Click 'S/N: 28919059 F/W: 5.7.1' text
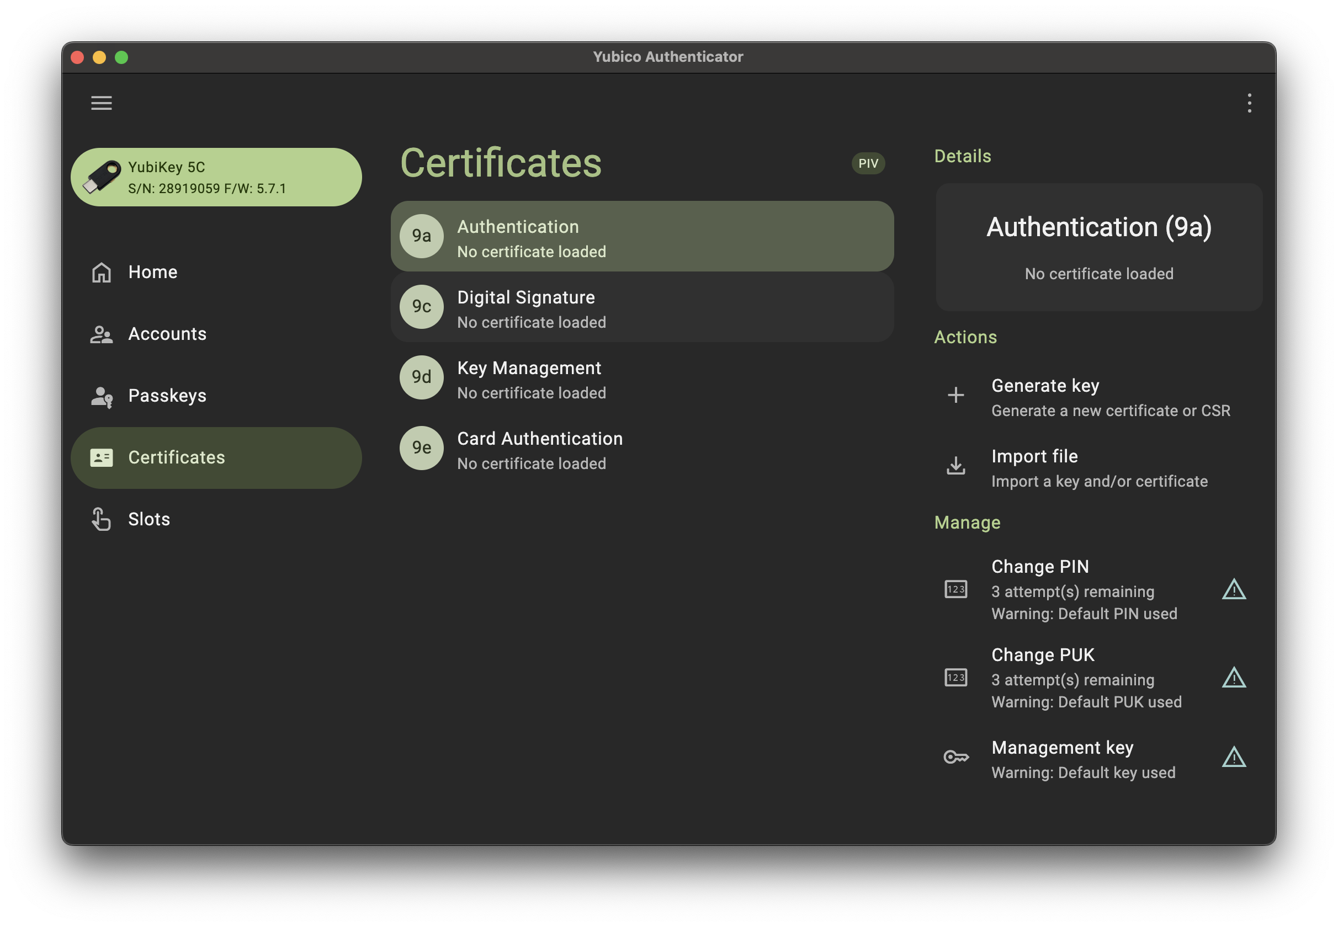This screenshot has width=1338, height=927. click(207, 188)
